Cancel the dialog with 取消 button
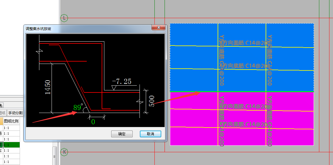 click(x=150, y=134)
